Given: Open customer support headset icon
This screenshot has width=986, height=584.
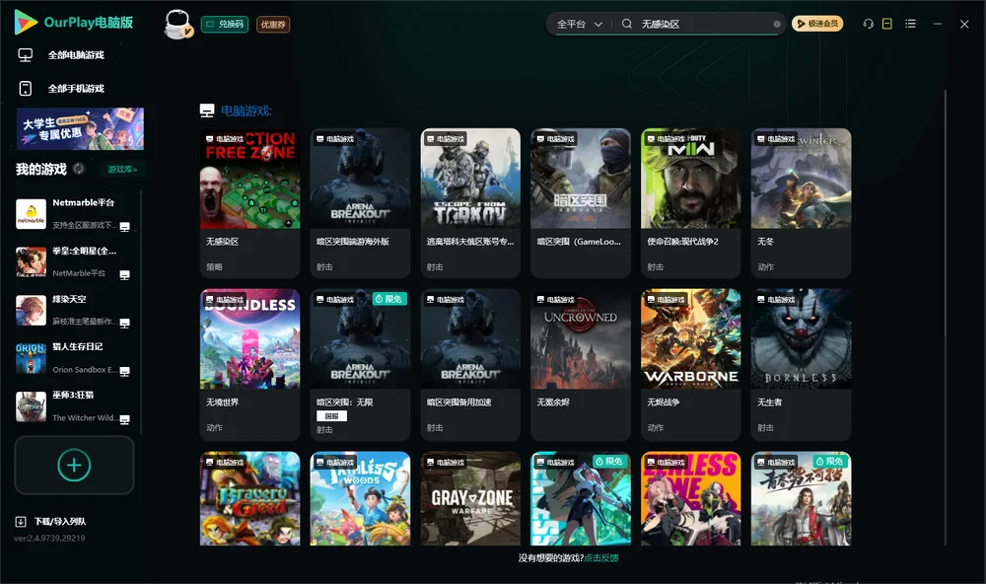Looking at the screenshot, I should (869, 24).
